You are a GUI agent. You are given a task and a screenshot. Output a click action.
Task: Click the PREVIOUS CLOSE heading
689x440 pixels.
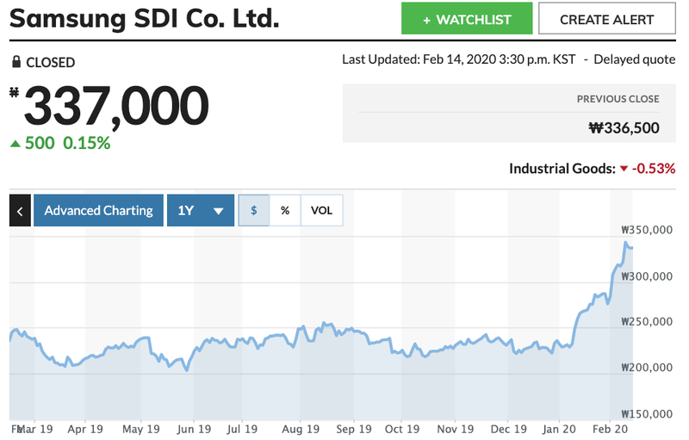(618, 99)
